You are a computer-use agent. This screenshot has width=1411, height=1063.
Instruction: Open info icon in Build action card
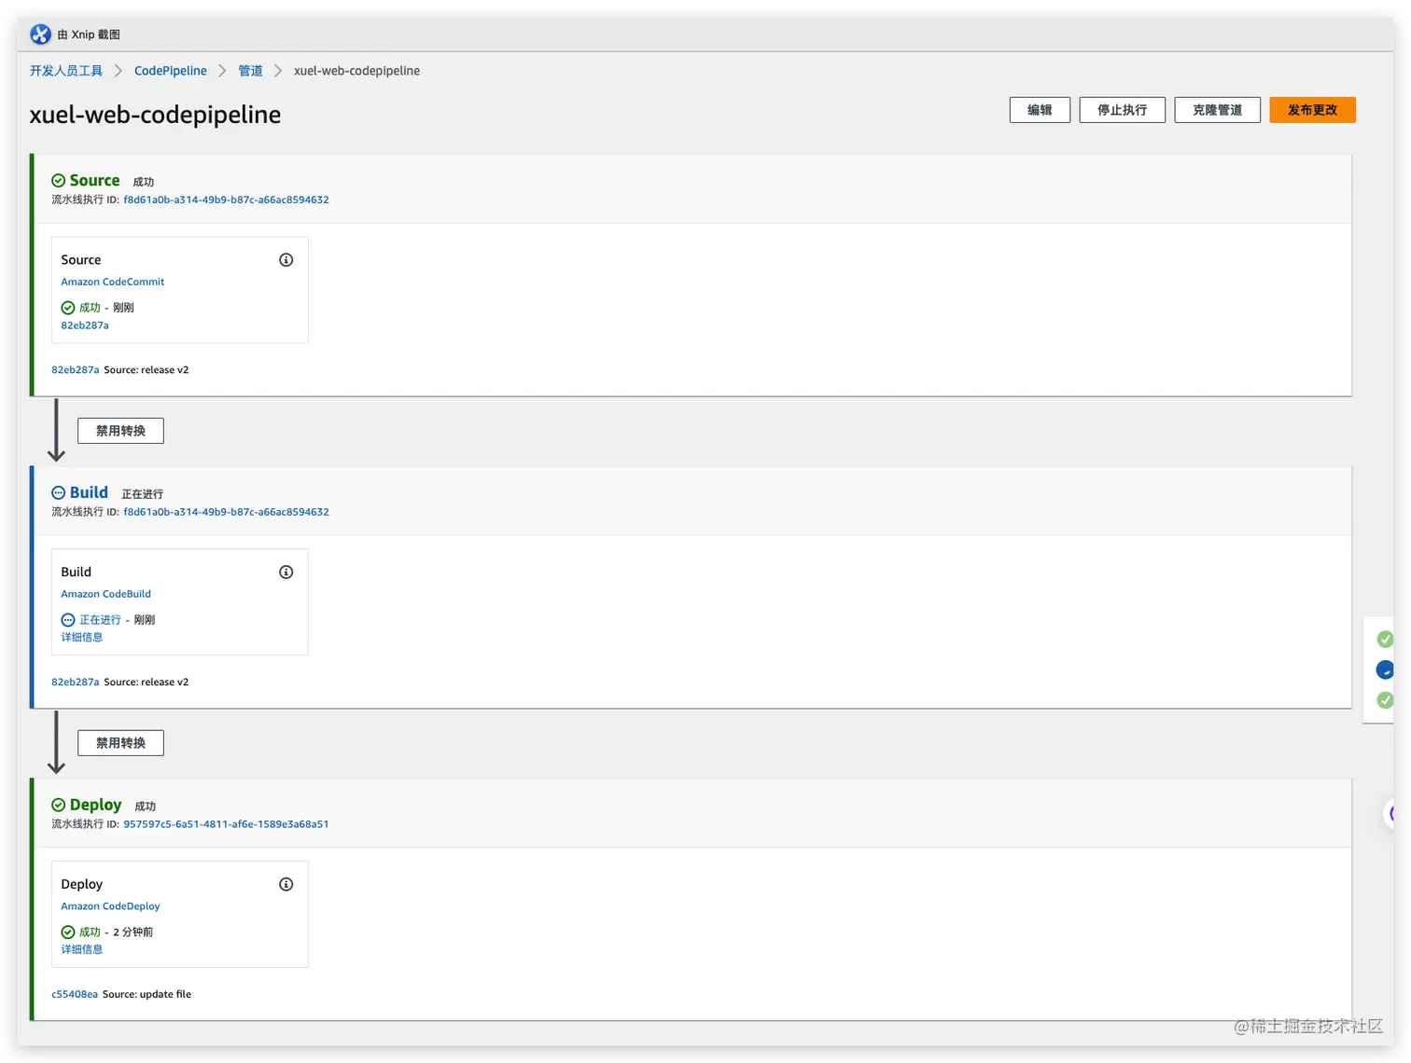[x=286, y=573]
